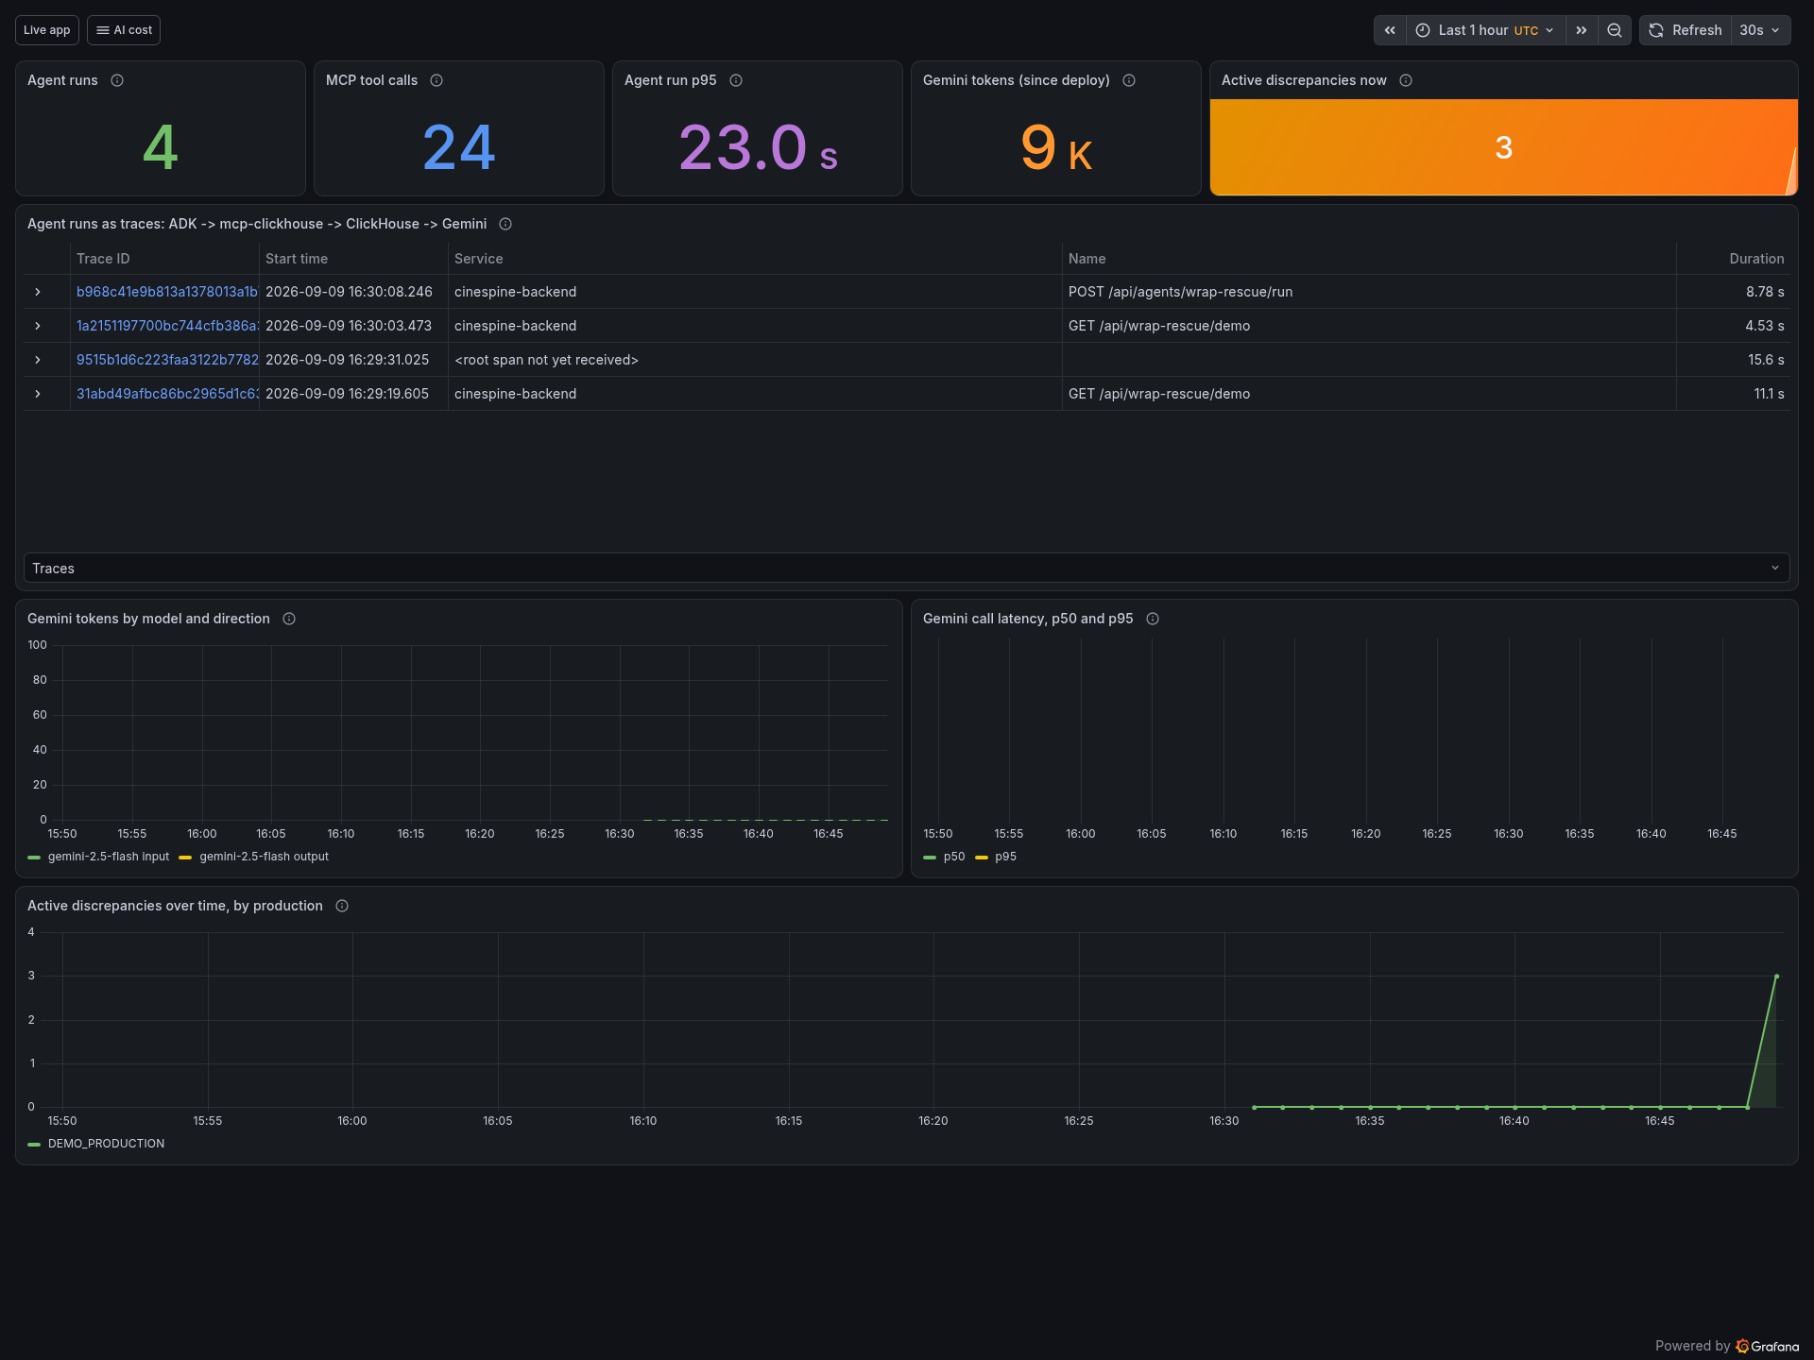The width and height of the screenshot is (1814, 1360).
Task: Expand trace row 9515b1d6c223faa3122b7782
Action: pyautogui.click(x=38, y=360)
